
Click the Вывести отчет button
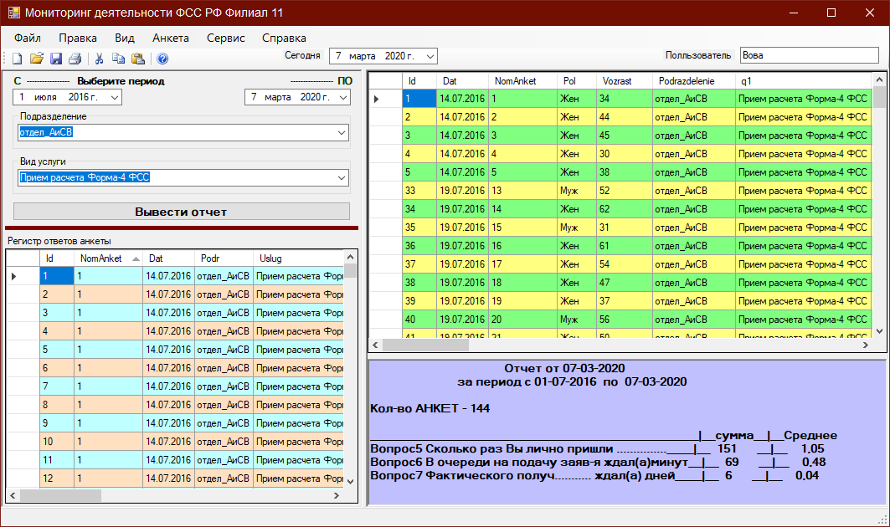[182, 212]
